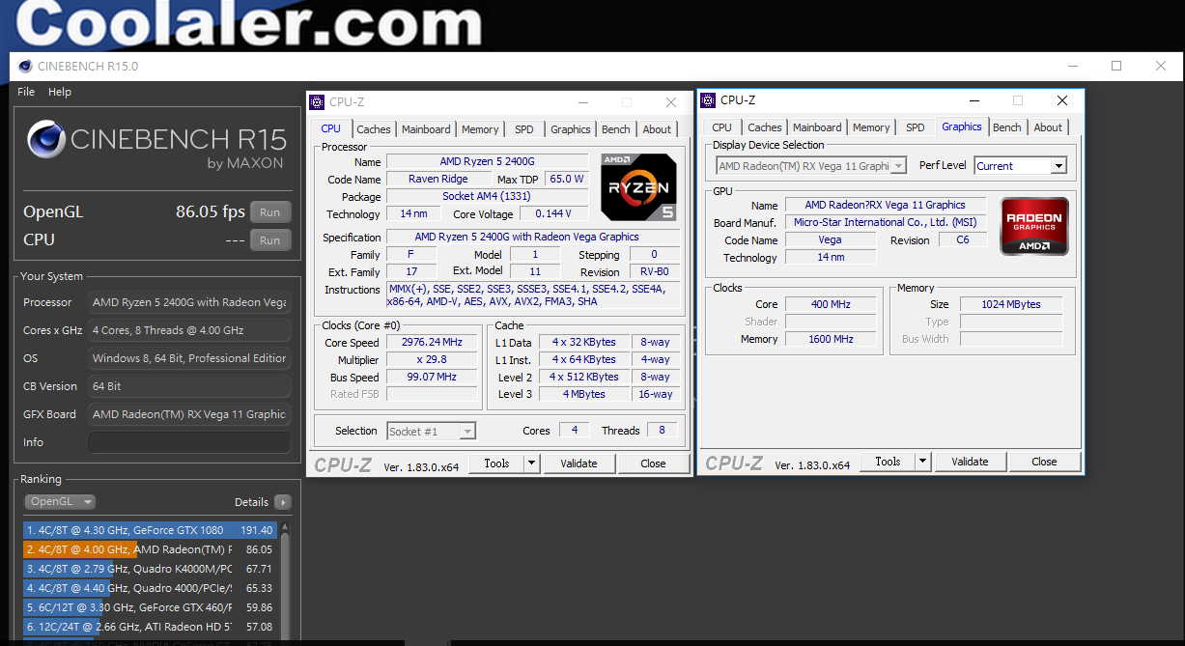Select Caches tab in right CPU-Z window
Screen dimensions: 1185x646
(x=765, y=127)
